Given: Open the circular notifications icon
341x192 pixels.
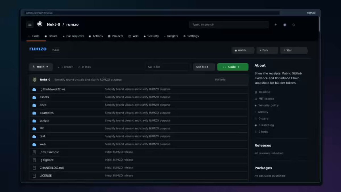Looking at the screenshot, I should pyautogui.click(x=285, y=25).
